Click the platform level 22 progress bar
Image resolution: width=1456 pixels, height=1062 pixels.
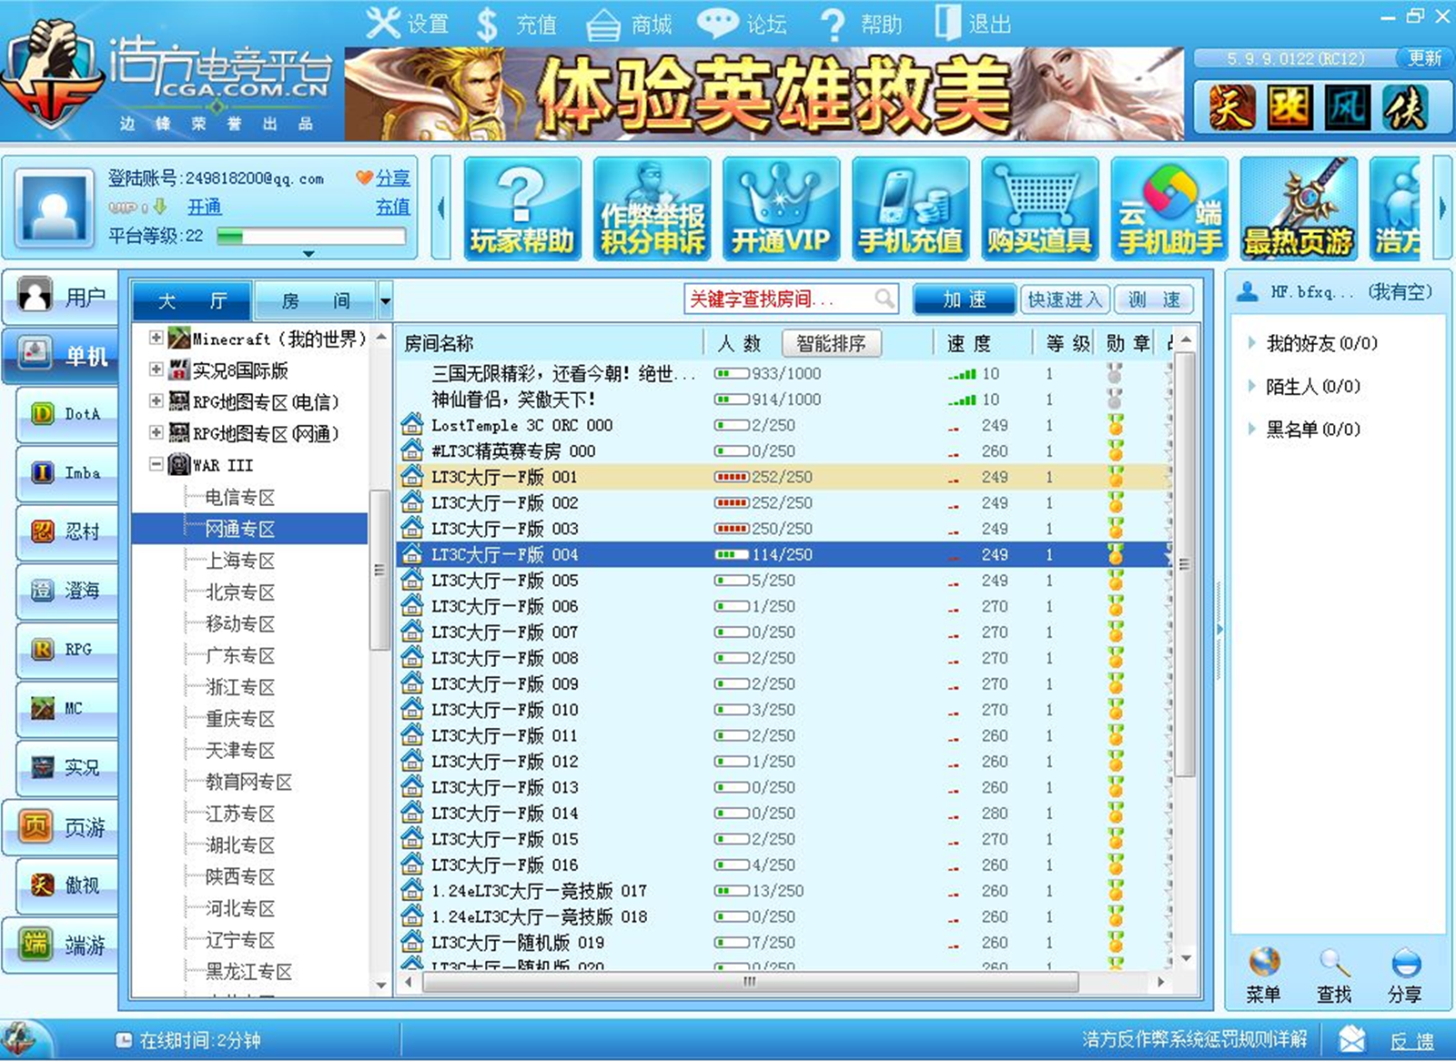click(309, 236)
